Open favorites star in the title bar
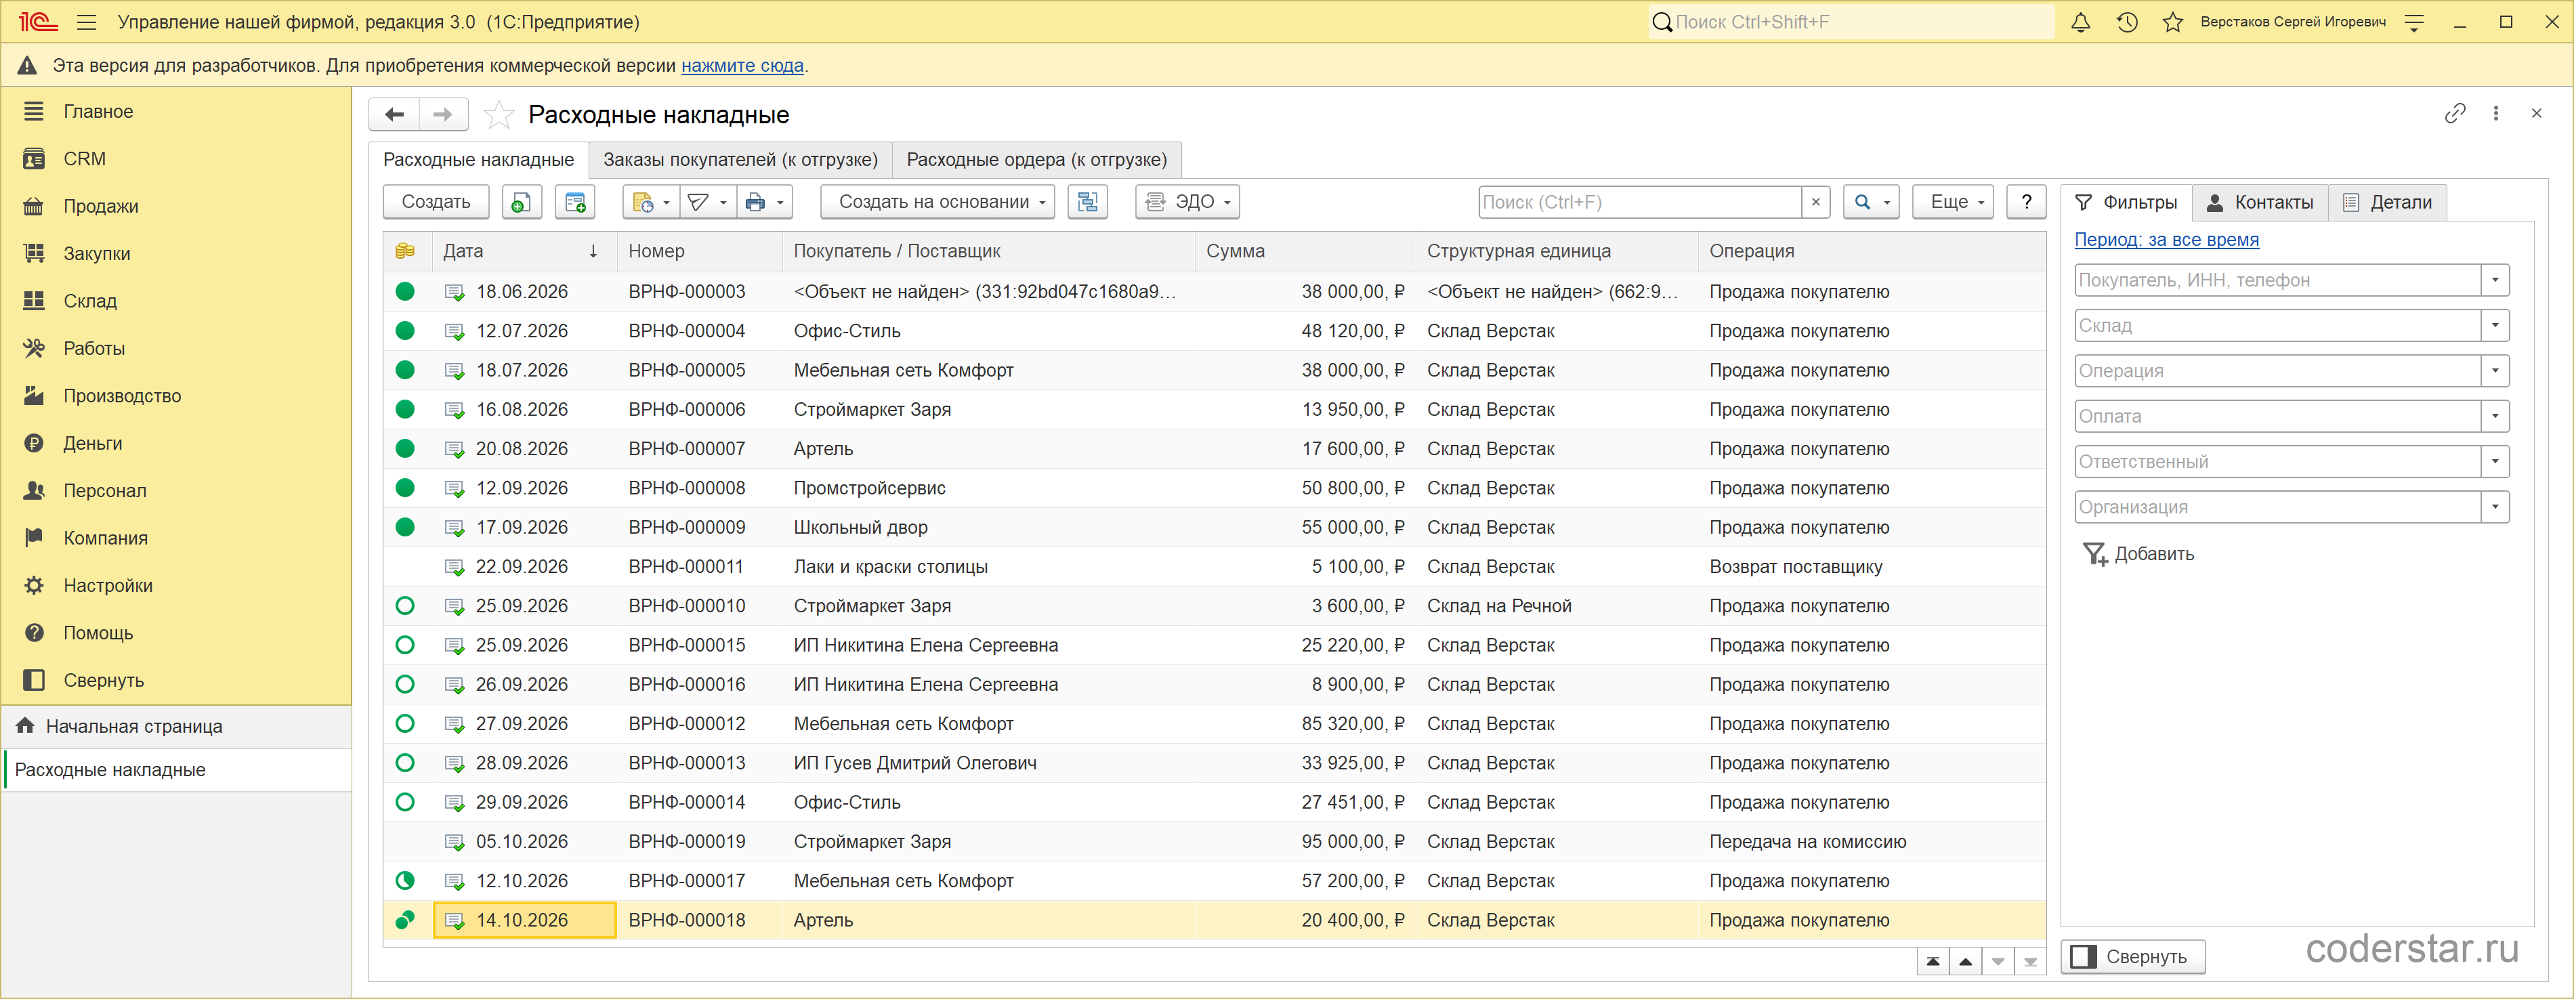This screenshot has height=999, width=2574. (2172, 22)
